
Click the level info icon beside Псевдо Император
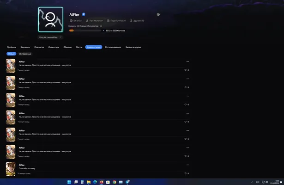[x=101, y=26]
